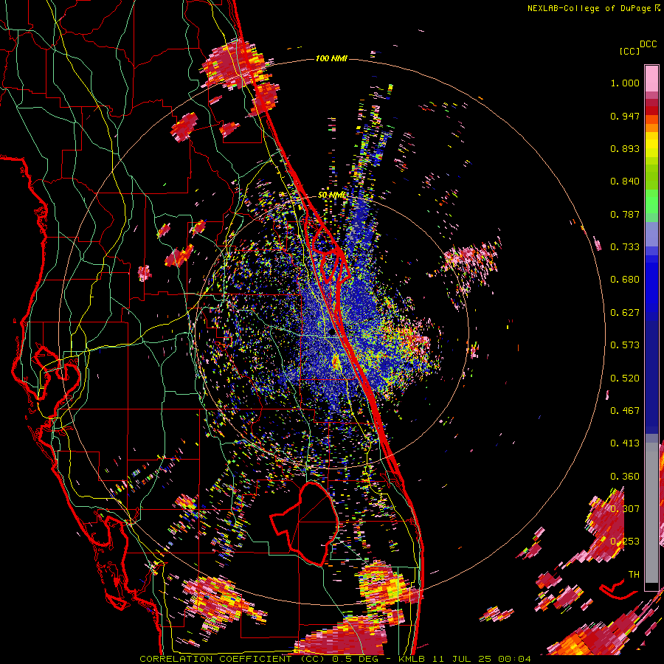Select the 0.947 scale value
Image resolution: width=664 pixels, height=664 pixels.
[625, 116]
